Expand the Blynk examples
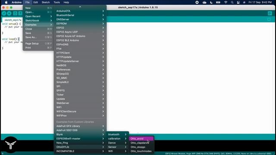Image resolution: width=276 pixels, height=155 pixels. 80,134
